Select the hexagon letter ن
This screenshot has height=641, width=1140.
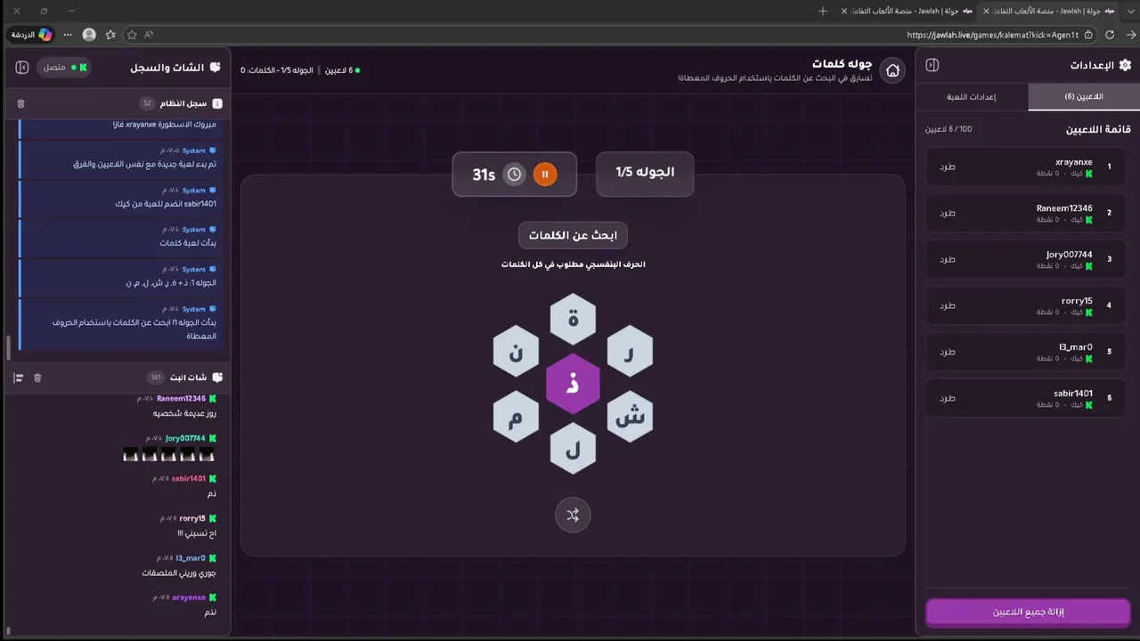516,352
